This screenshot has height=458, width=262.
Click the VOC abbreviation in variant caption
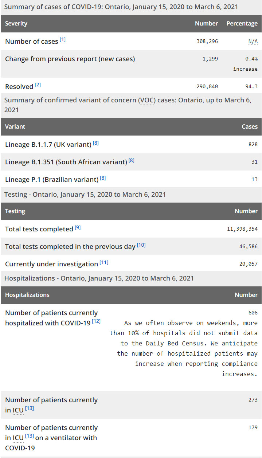click(146, 100)
